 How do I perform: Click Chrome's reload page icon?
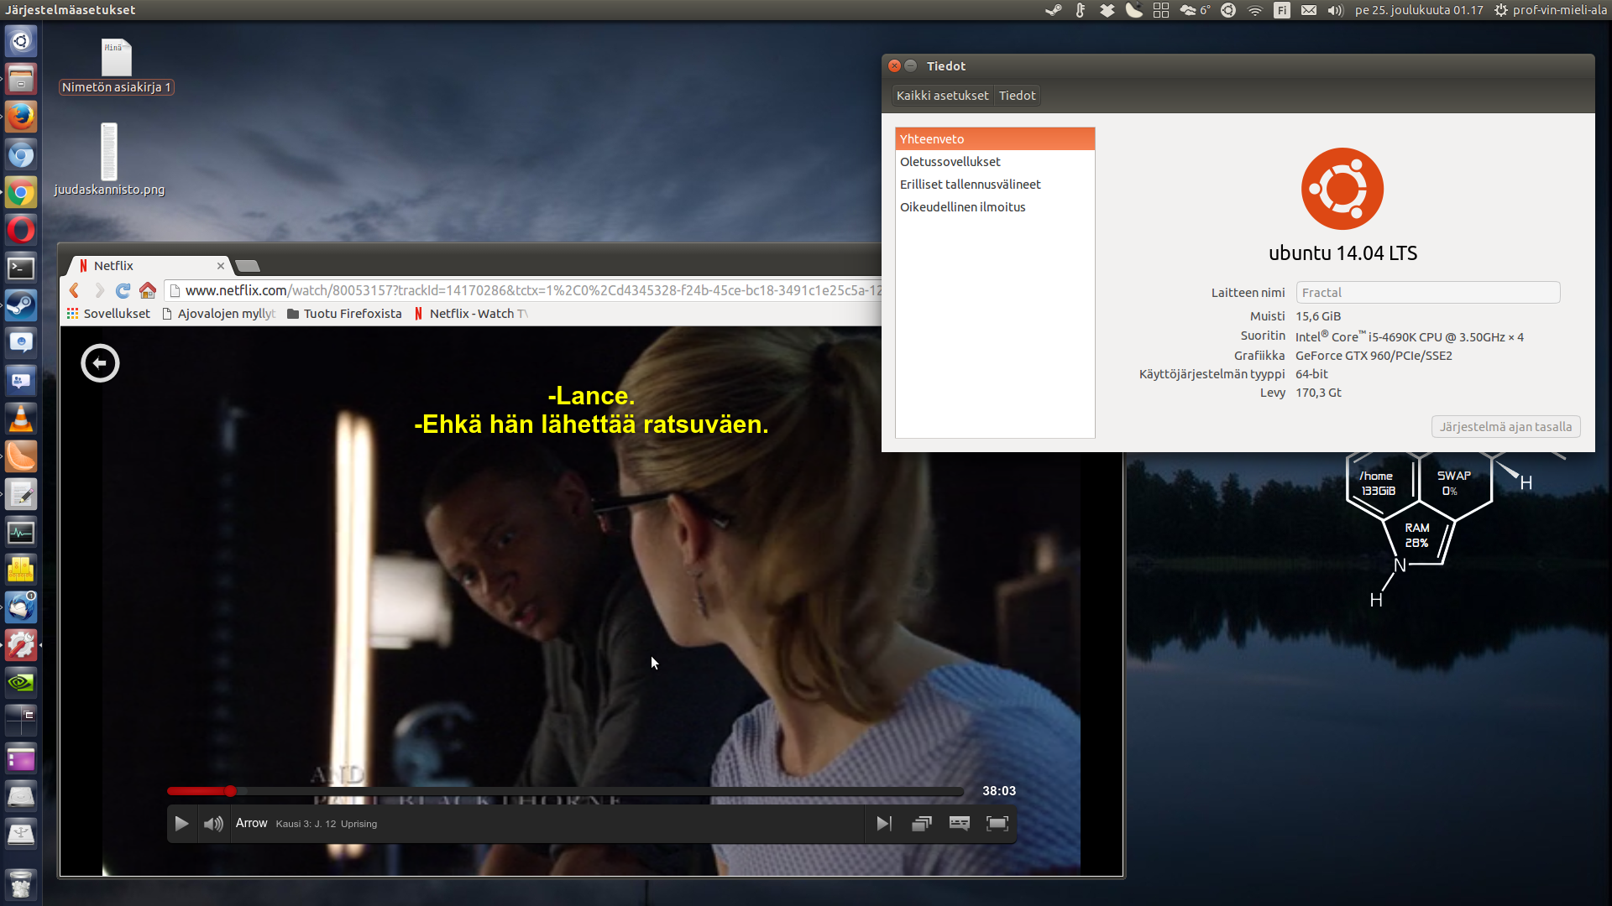click(x=123, y=290)
